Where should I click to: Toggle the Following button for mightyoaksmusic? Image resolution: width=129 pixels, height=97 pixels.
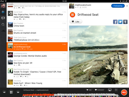(x=118, y=6)
